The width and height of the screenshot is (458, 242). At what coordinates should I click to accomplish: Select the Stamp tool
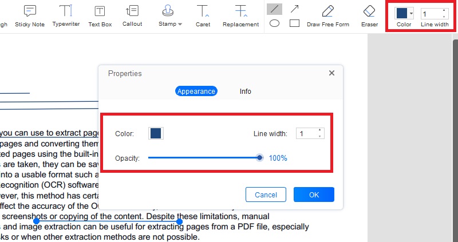pyautogui.click(x=168, y=17)
